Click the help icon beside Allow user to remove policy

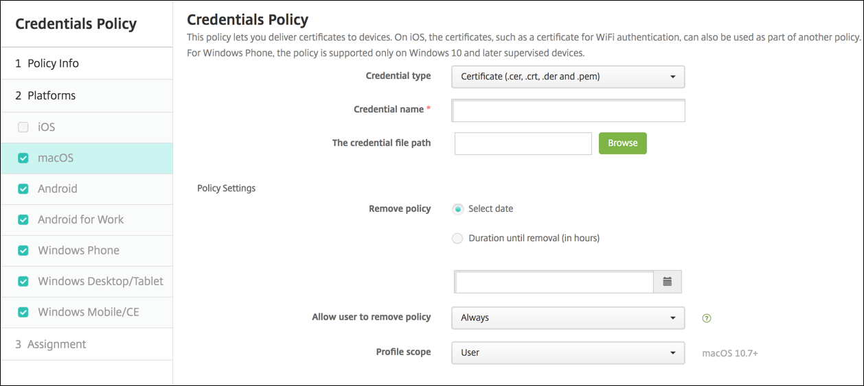707,318
